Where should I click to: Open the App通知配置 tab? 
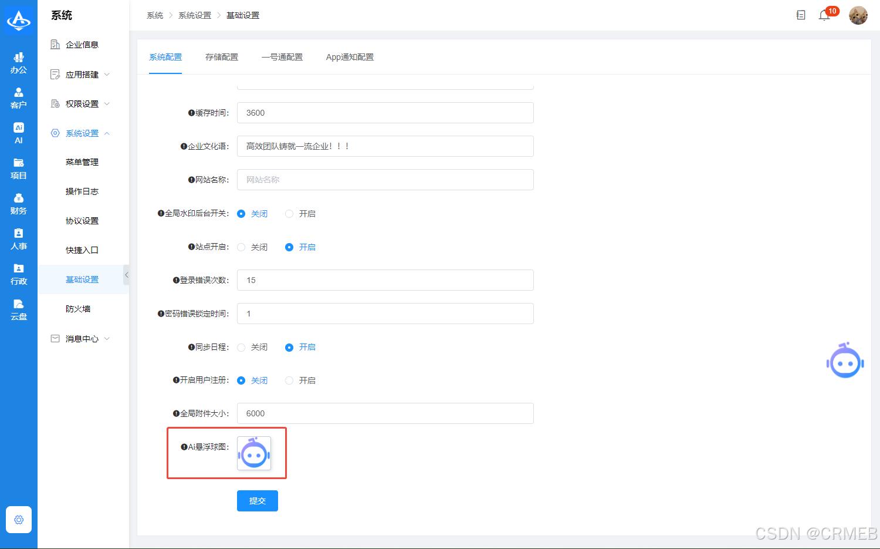349,56
